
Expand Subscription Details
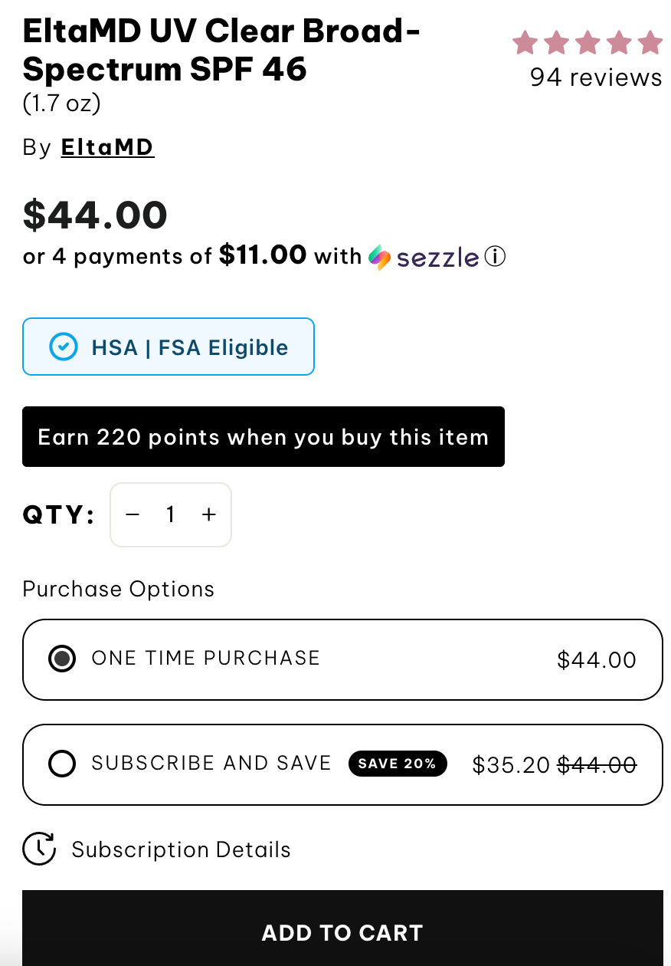(181, 849)
